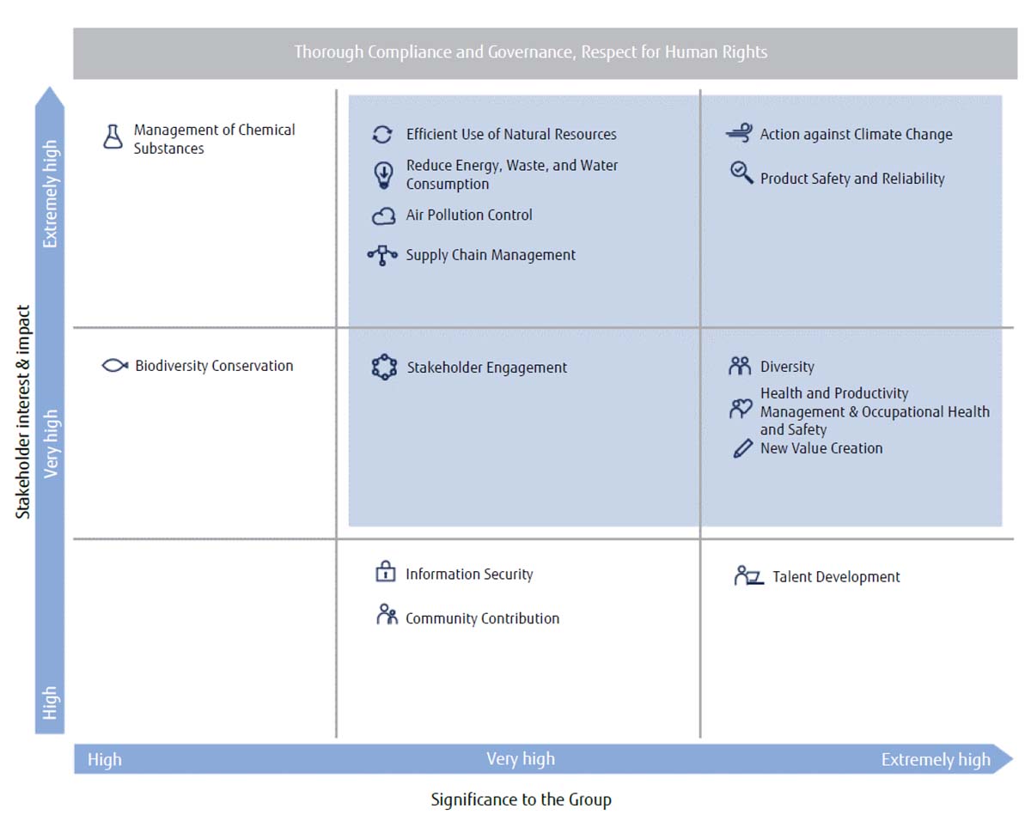Click the Stakeholder interest & impact axis title
Screen dimensions: 1031x833
tap(24, 411)
